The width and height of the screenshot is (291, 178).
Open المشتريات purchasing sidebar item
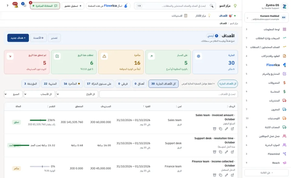click(266, 101)
